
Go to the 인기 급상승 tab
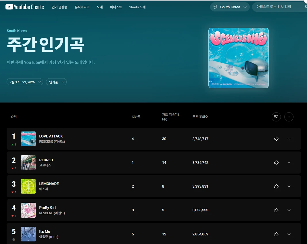59,7
